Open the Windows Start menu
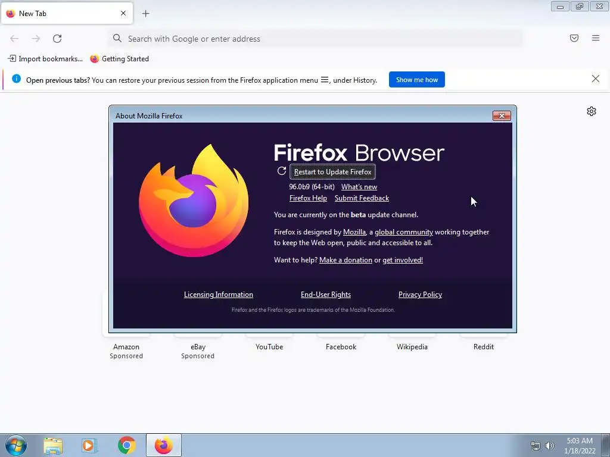The width and height of the screenshot is (610, 457). pyautogui.click(x=16, y=445)
